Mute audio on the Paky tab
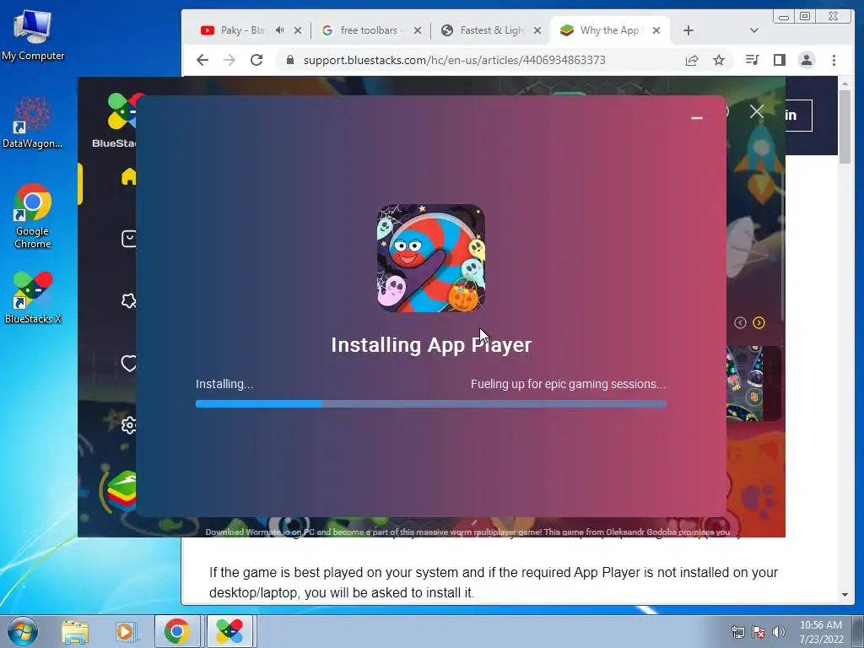 [280, 30]
